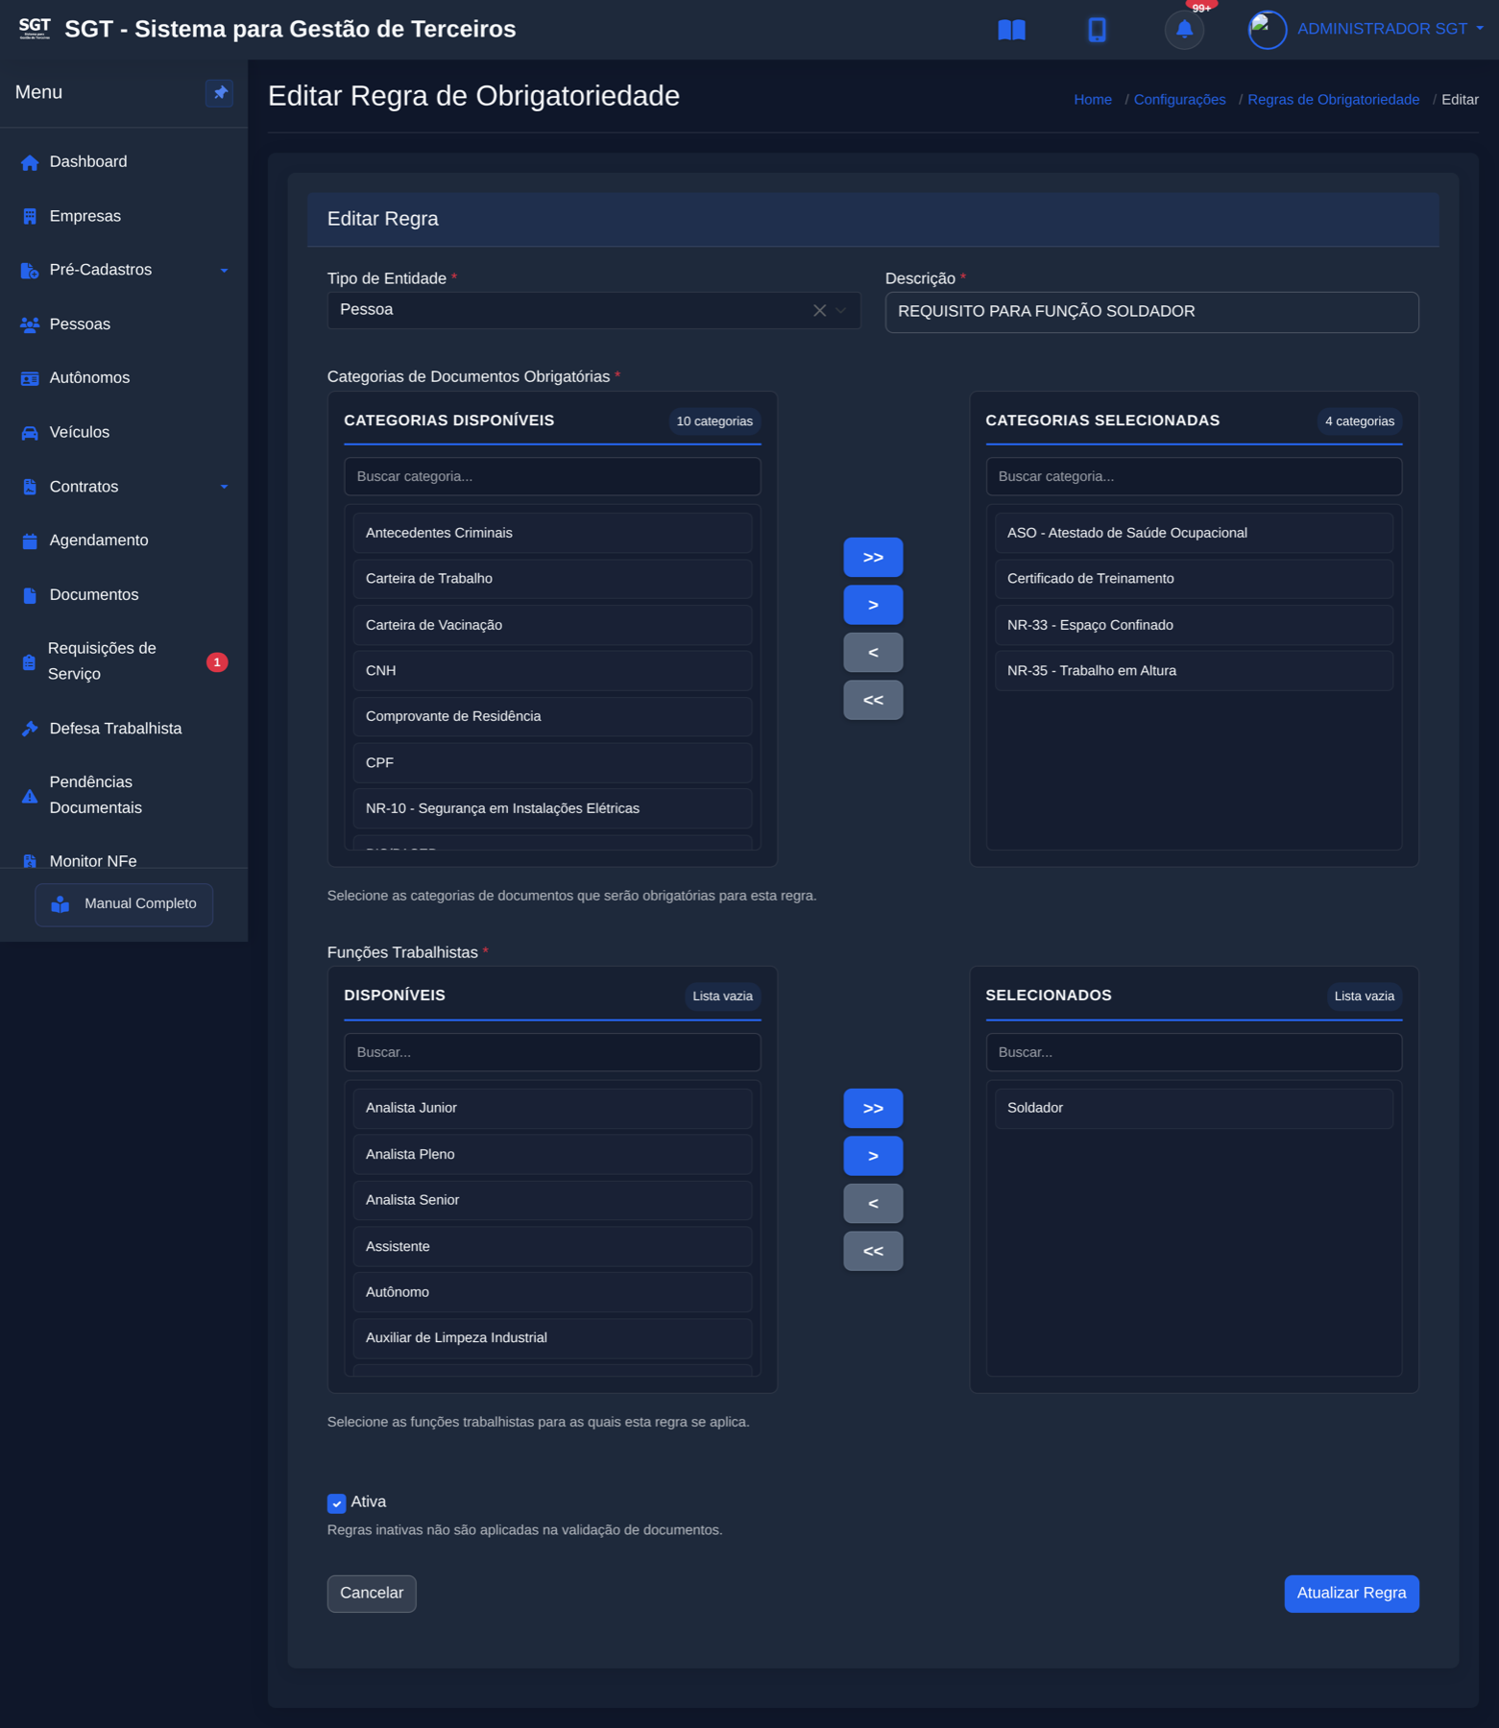The image size is (1499, 1728).
Task: Click the mobile phone icon in header
Action: pos(1097,30)
